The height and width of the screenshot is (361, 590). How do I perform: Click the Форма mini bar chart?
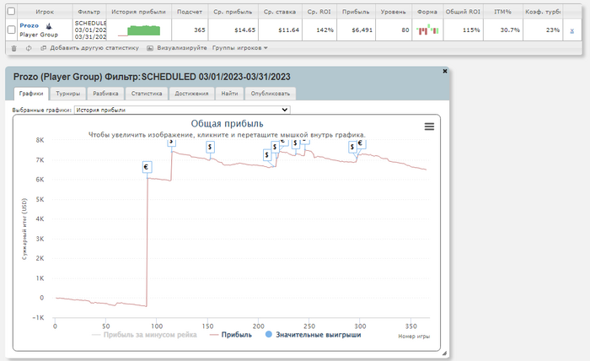click(428, 30)
